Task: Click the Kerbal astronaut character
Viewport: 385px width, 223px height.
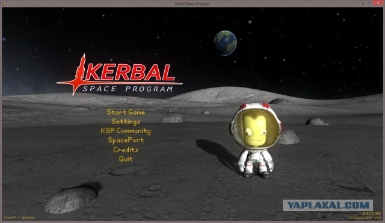Action: pos(256,140)
